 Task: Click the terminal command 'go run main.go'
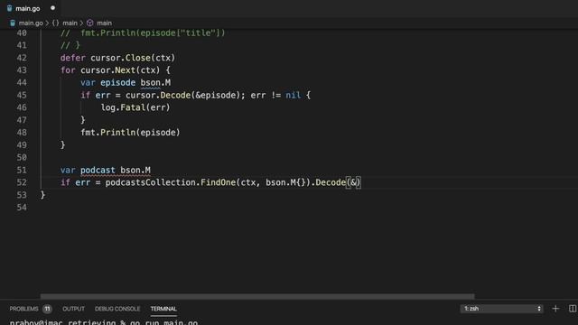(163, 322)
